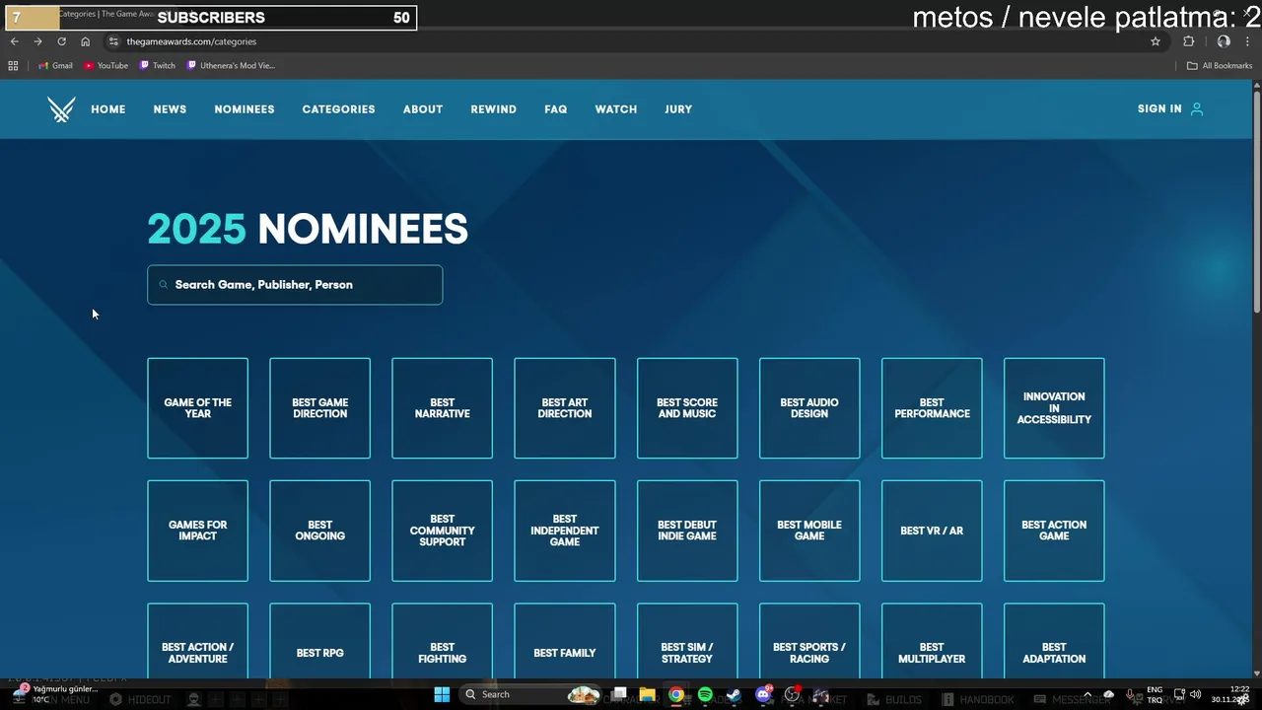
Task: Open the Twitch bookmark
Action: click(x=158, y=66)
